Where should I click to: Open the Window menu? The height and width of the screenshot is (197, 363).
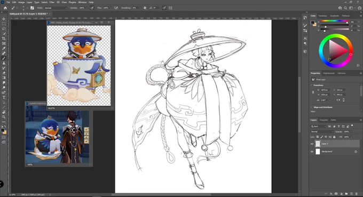(x=82, y=2)
